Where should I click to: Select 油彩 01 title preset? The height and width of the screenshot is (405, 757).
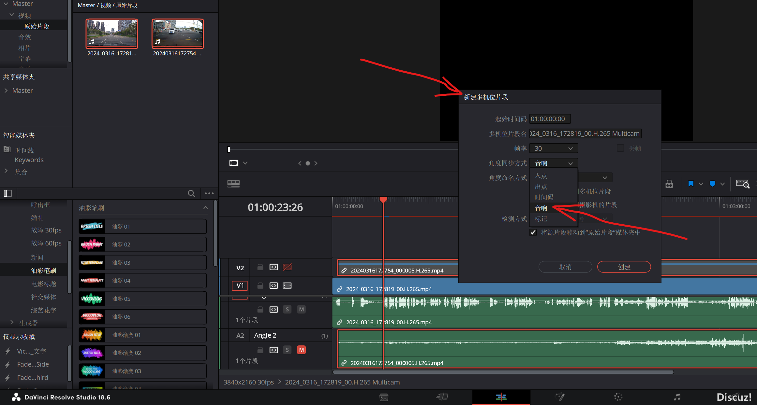[142, 226]
